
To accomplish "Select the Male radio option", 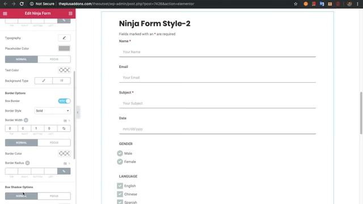I will [x=120, y=154].
